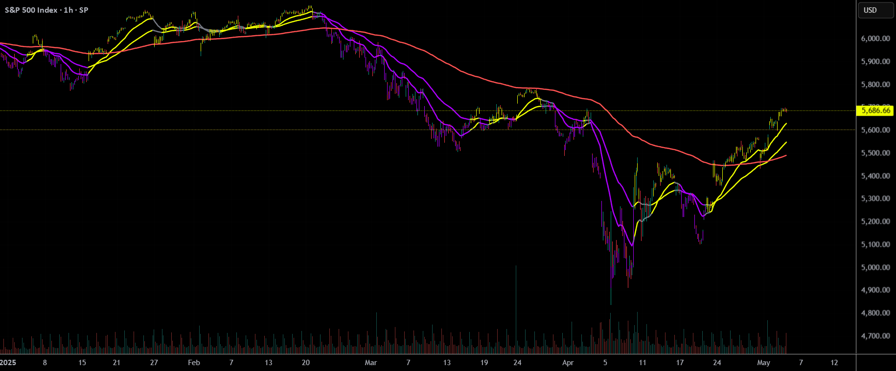Select the May marker on the time axis
The height and width of the screenshot is (371, 896).
click(x=763, y=363)
